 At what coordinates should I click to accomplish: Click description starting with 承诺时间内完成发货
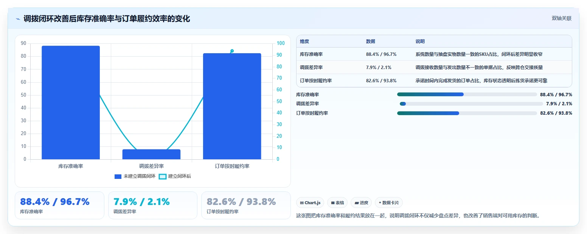pyautogui.click(x=481, y=81)
